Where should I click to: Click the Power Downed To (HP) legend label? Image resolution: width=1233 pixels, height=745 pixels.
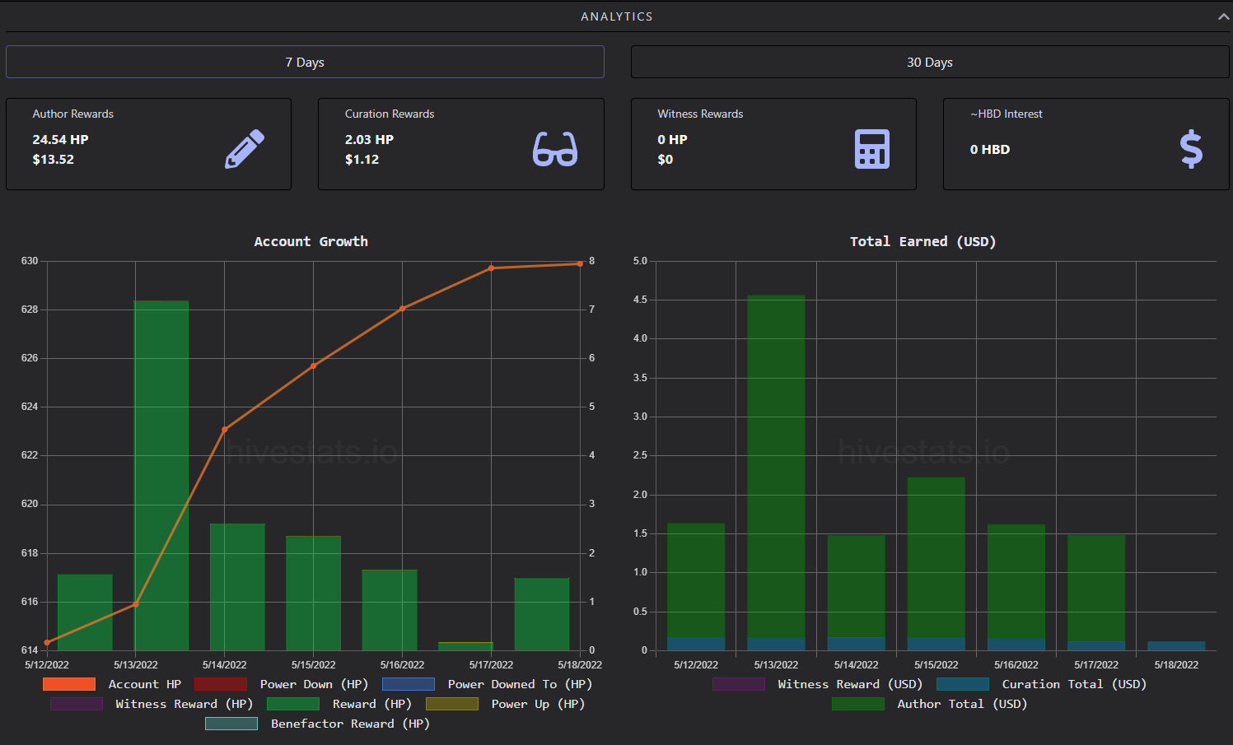[521, 684]
